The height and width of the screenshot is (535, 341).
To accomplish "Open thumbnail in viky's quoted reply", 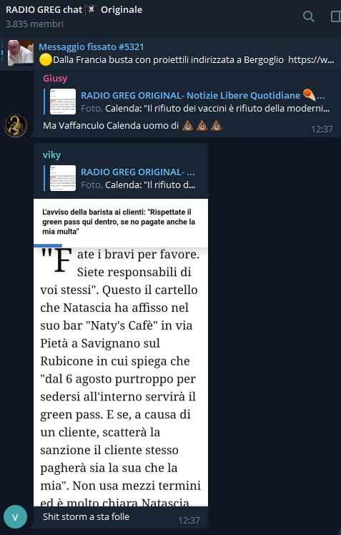I will click(63, 178).
